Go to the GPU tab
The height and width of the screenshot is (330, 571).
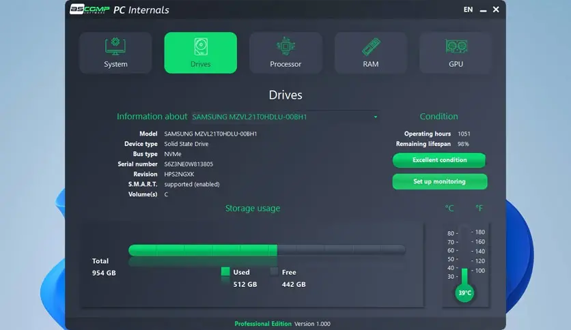[x=456, y=53]
